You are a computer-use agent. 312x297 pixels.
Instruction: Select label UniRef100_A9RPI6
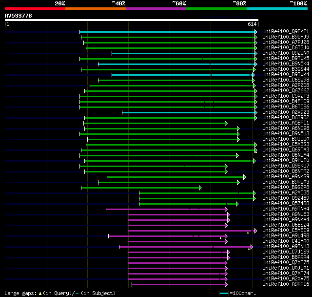click(x=286, y=284)
